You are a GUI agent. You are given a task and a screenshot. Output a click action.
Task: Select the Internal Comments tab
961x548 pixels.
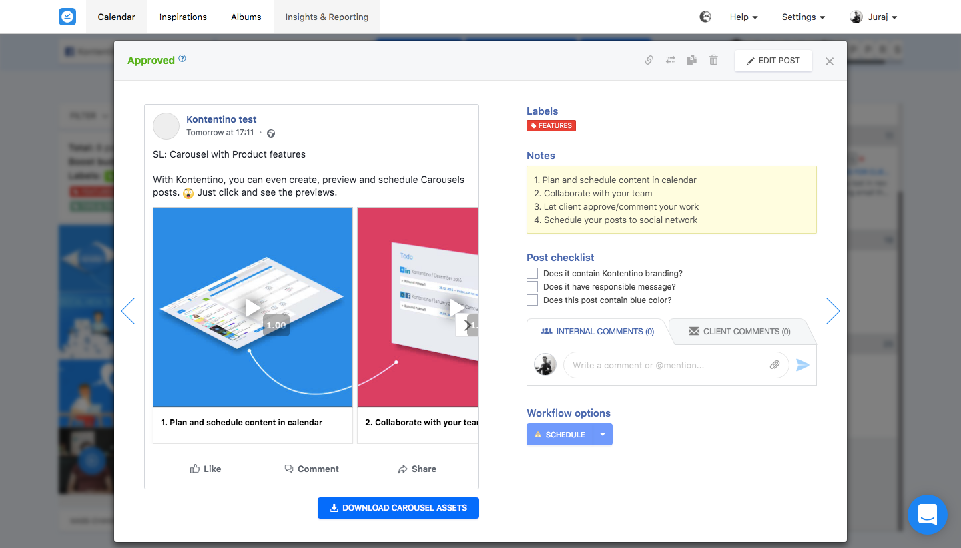click(597, 332)
